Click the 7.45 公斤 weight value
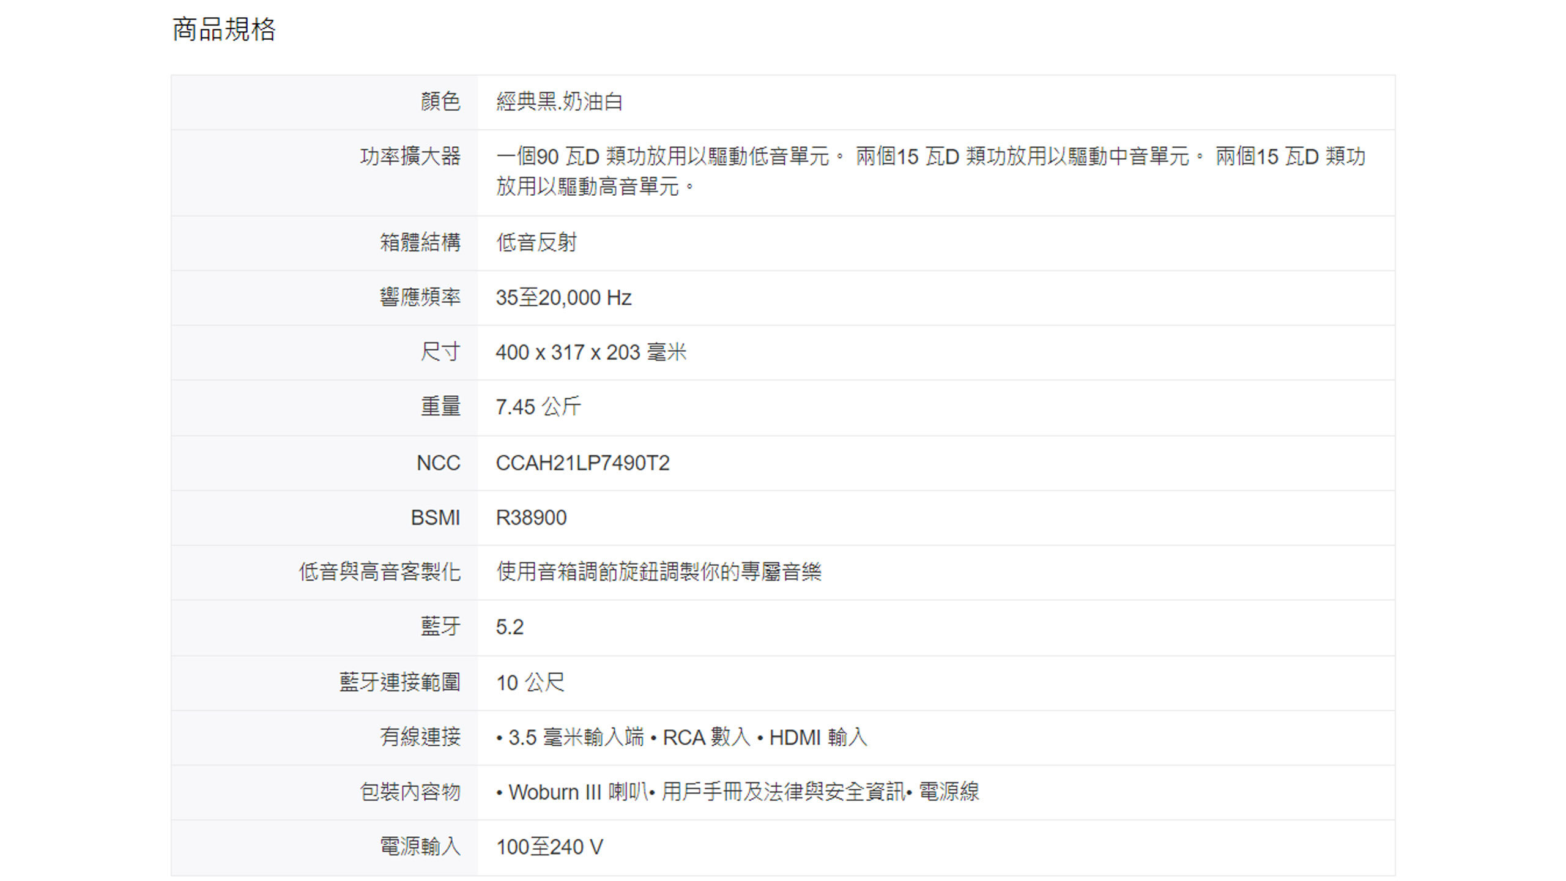This screenshot has height=881, width=1566. coord(538,407)
